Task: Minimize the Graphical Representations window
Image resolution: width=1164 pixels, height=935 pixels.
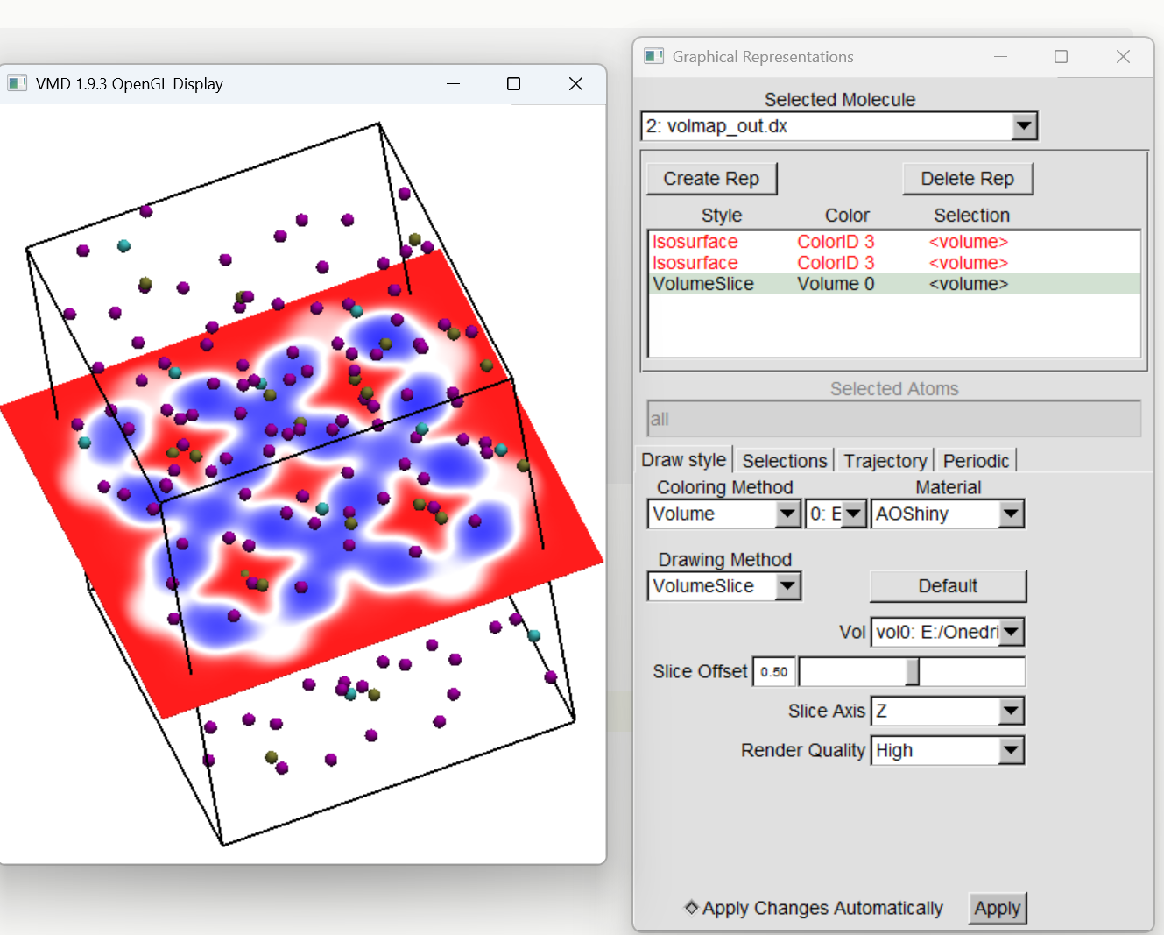Action: coord(1000,56)
